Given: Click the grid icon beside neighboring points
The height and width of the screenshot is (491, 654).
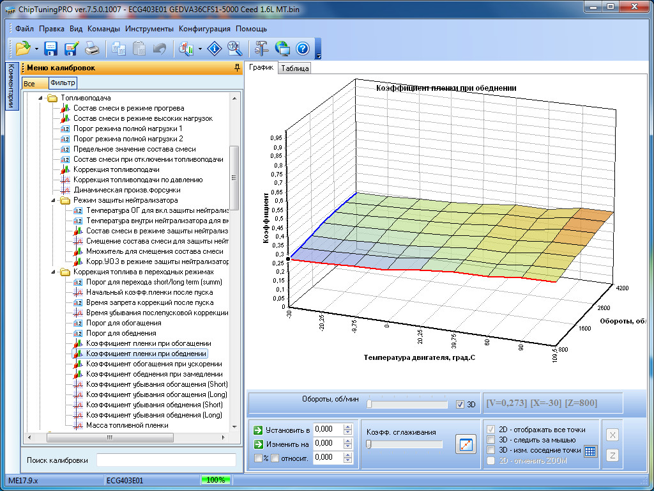Looking at the screenshot, I should coord(591,451).
